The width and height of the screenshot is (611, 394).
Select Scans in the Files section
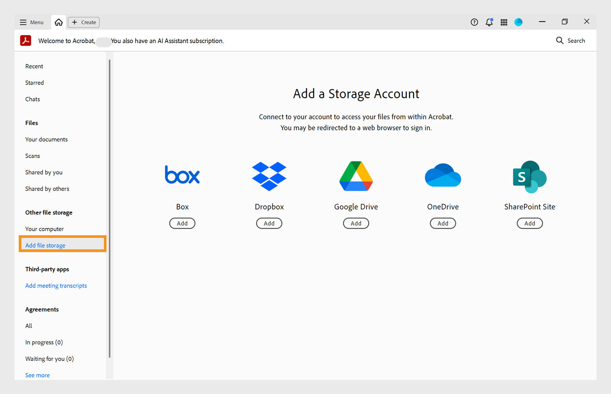click(x=32, y=156)
